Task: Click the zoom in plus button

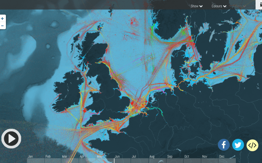Action: 2,18
